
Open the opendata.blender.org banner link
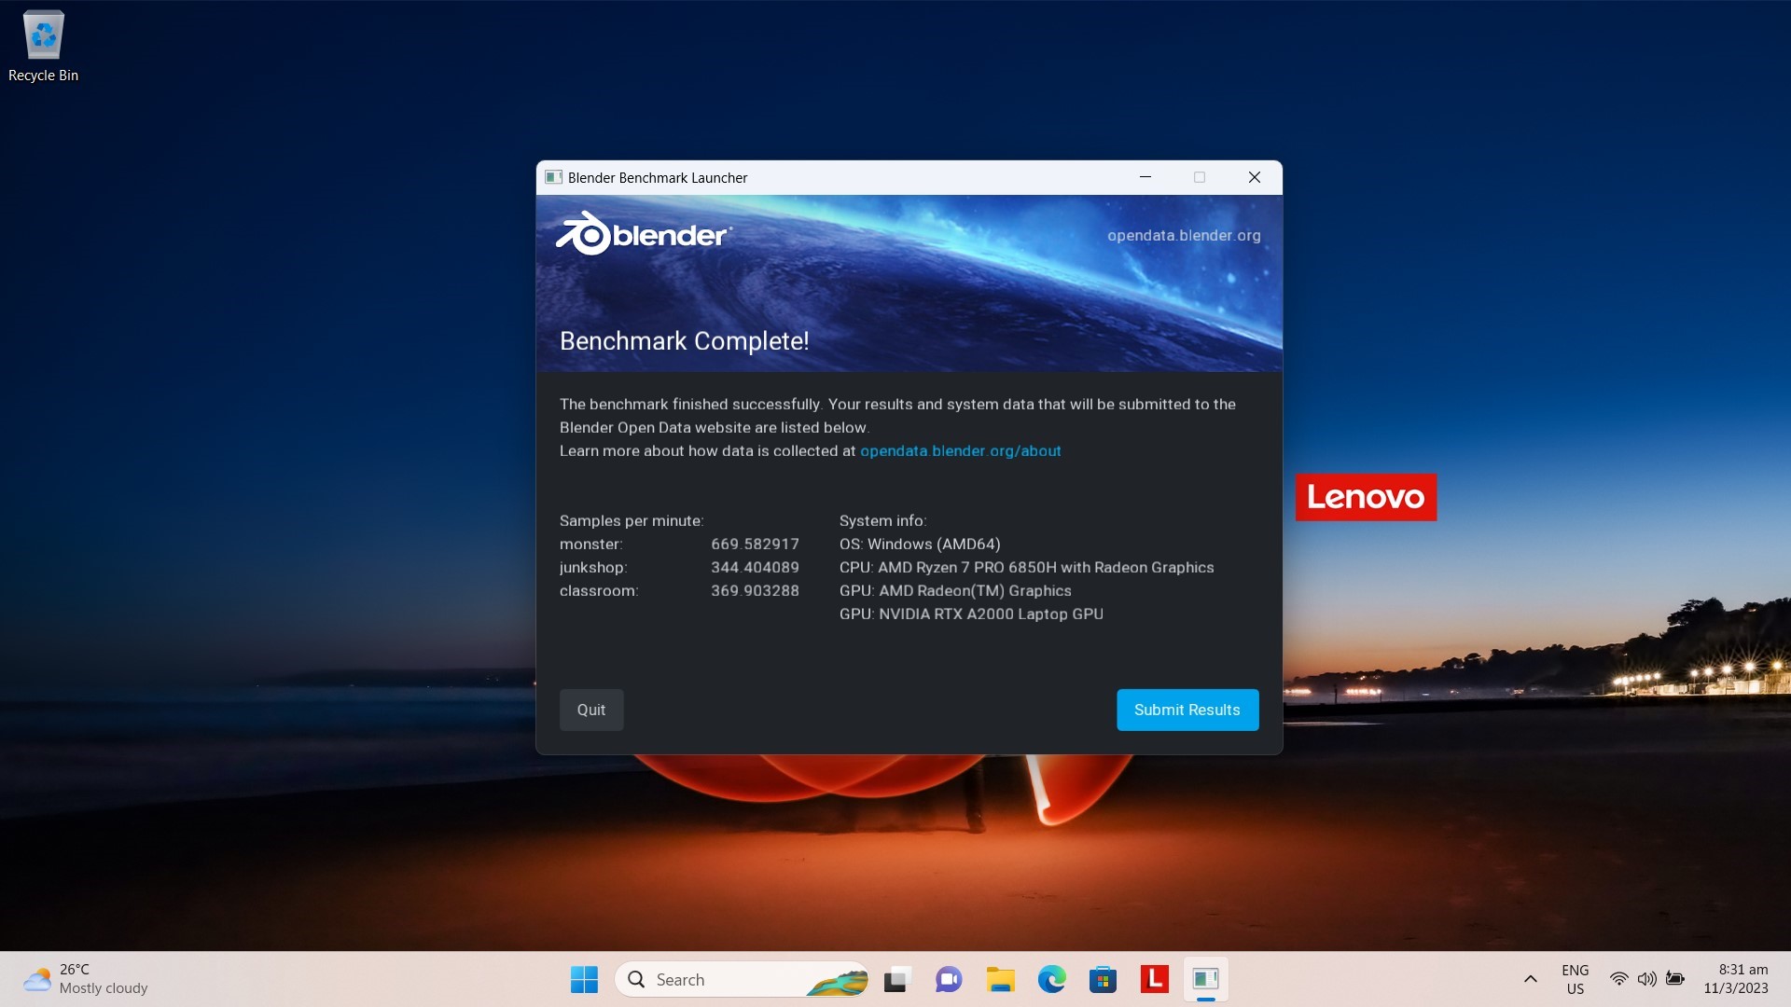(x=1184, y=235)
